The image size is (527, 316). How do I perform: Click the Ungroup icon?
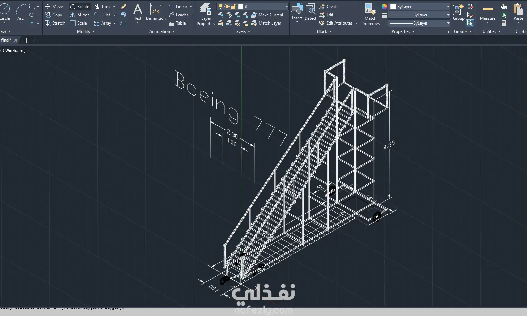coord(470,7)
